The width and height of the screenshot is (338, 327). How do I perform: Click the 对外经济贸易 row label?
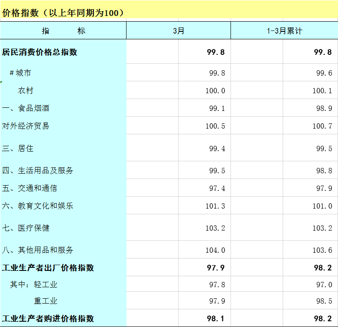point(26,126)
